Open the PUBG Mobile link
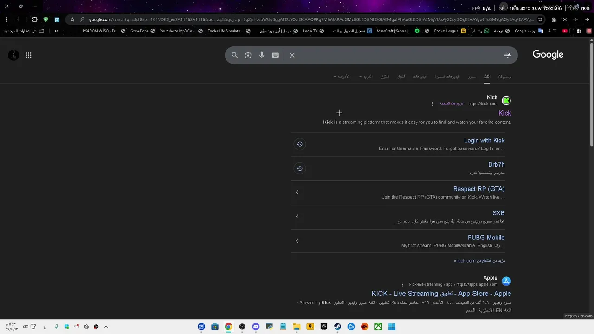Screen dimensions: 594x334 point(486,238)
